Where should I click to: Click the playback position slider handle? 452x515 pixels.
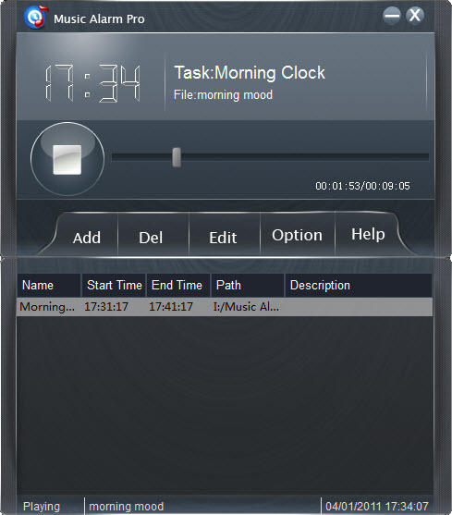tap(177, 157)
